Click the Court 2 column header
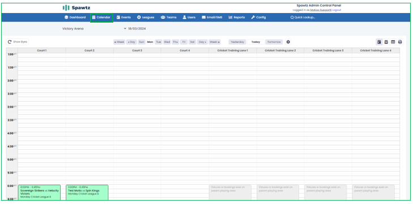The width and height of the screenshot is (413, 204). pos(90,50)
